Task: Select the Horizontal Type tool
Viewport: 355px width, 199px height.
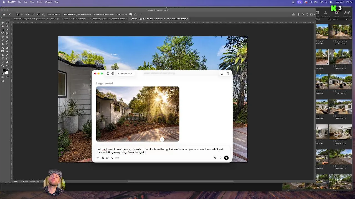Action: tap(3, 58)
